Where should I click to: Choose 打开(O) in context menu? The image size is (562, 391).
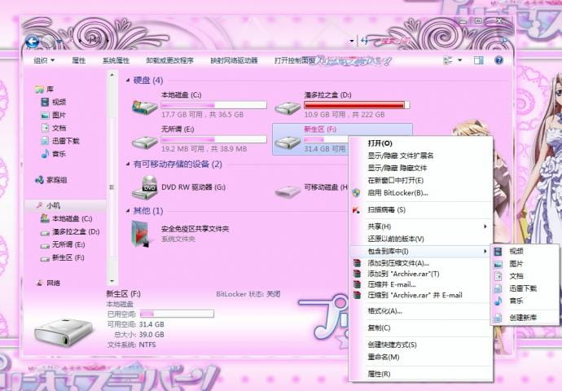[421, 143]
